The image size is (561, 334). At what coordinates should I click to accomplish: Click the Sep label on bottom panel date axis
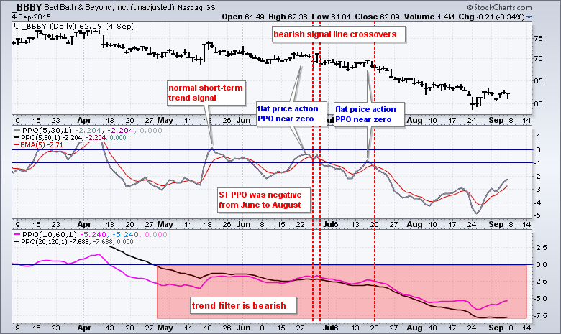pos(496,328)
